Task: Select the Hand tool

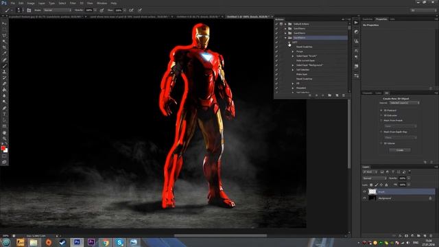Action: pos(4,132)
